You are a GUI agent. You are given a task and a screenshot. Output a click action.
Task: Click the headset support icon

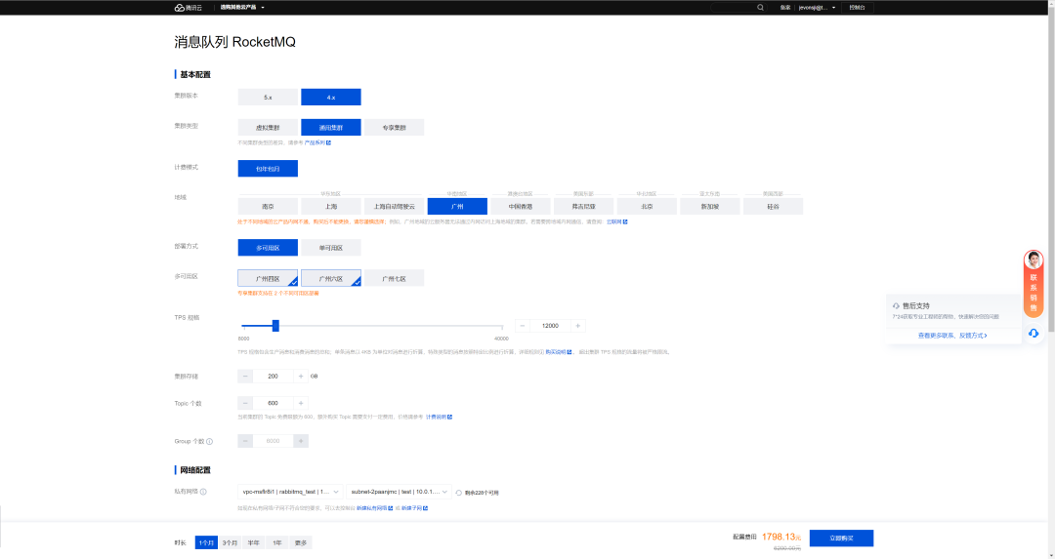(x=1034, y=334)
